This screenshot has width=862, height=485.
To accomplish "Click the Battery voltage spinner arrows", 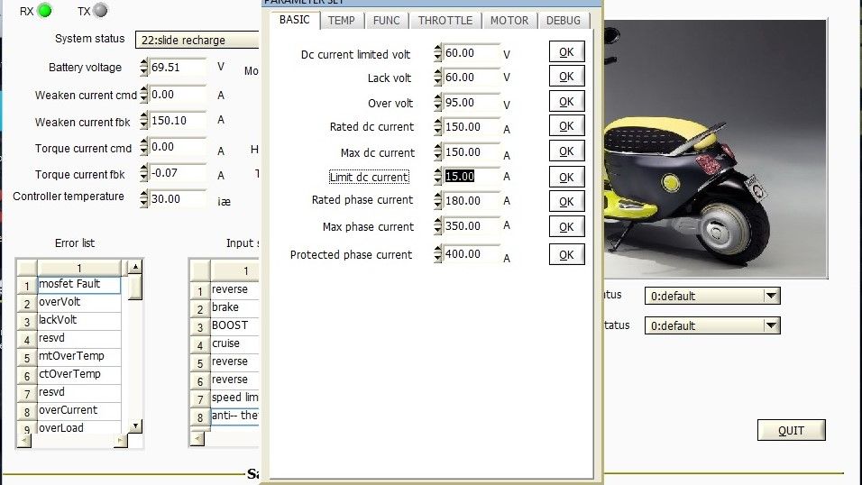I will pyautogui.click(x=144, y=68).
